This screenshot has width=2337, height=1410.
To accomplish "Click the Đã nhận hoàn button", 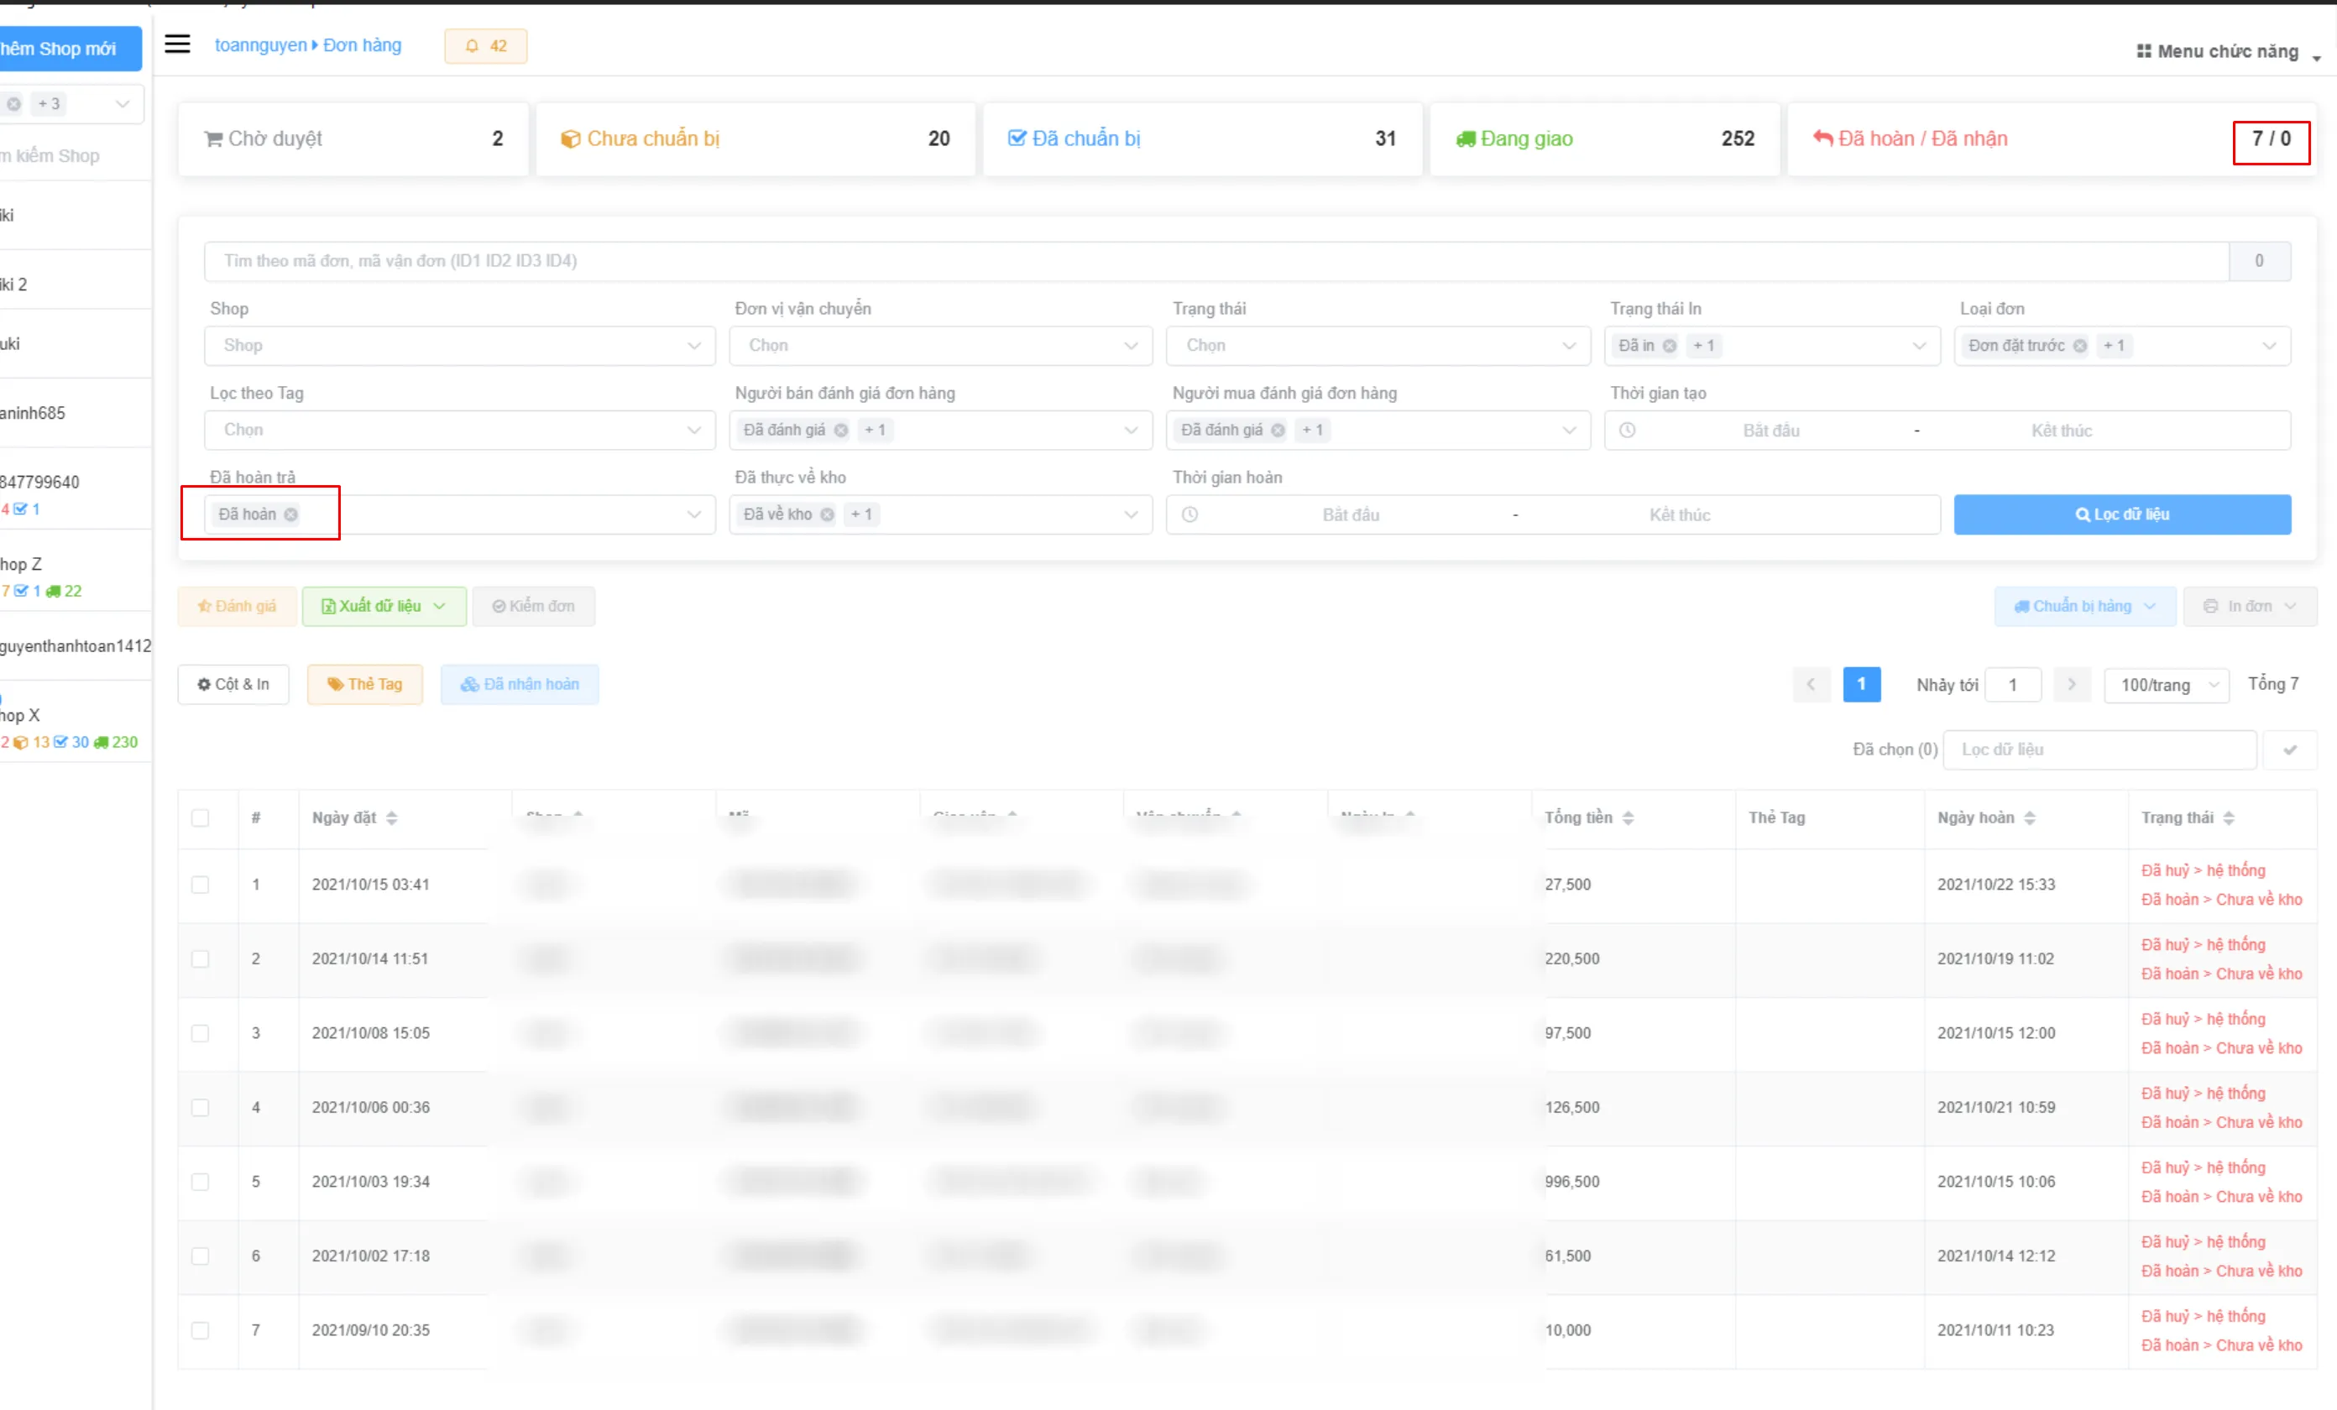I will pos(520,685).
